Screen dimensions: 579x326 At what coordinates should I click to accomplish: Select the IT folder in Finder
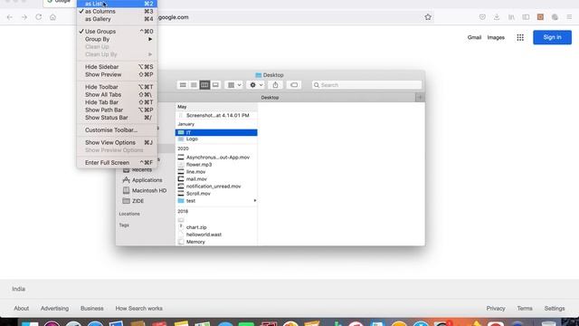216,133
